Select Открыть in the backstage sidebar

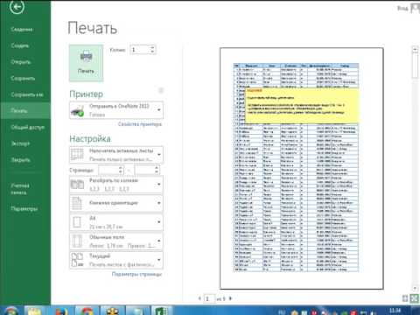(21, 62)
